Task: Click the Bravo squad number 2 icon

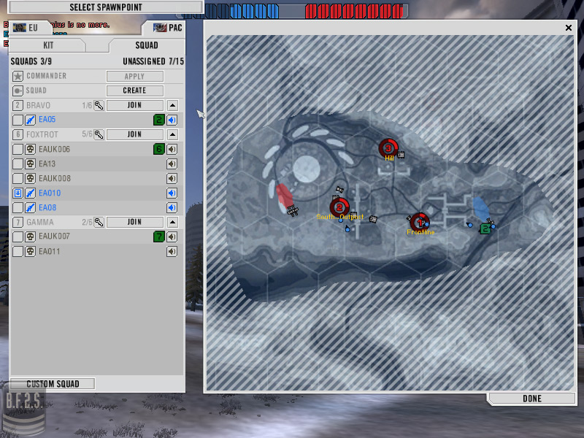Action: tap(18, 105)
